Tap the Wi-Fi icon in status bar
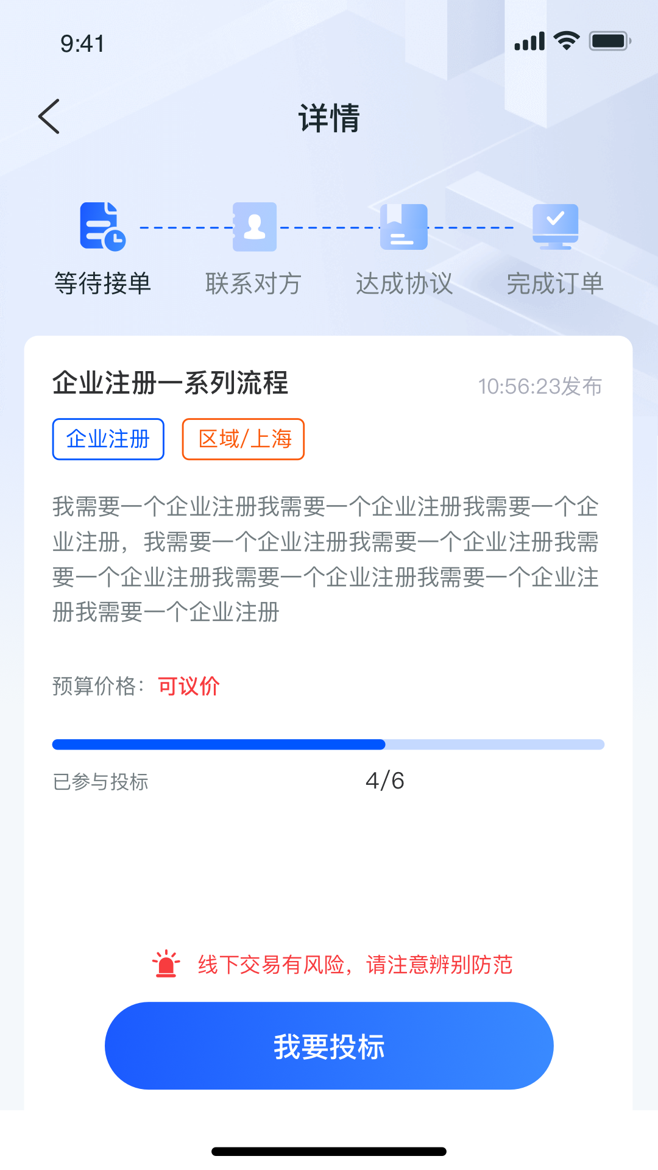 click(x=566, y=40)
